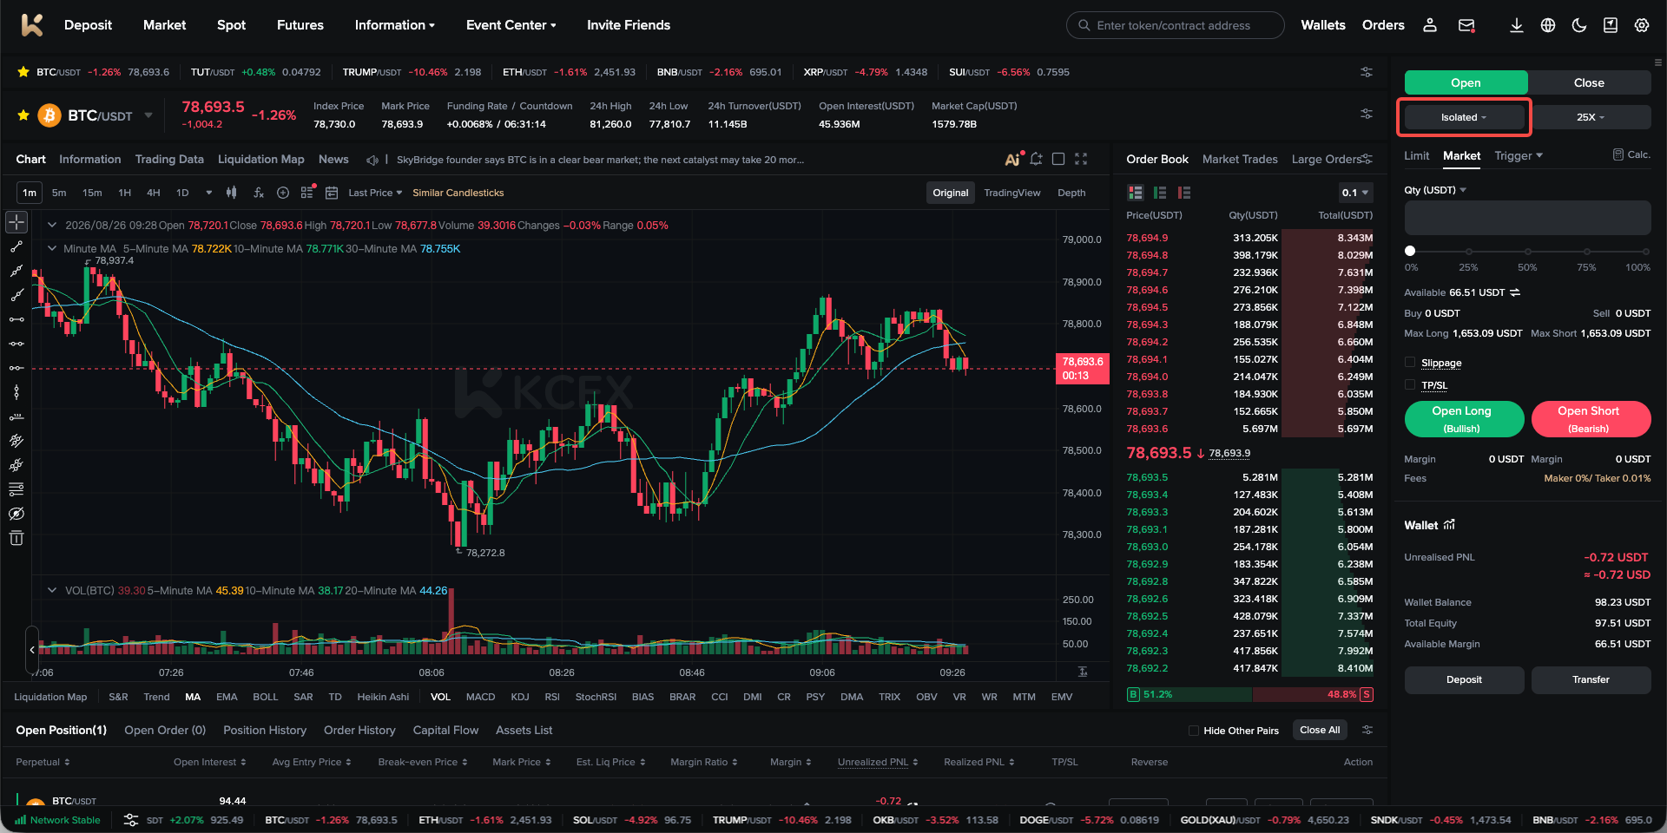The height and width of the screenshot is (833, 1667).
Task: Click the AI assistant chart icon
Action: tap(1013, 159)
